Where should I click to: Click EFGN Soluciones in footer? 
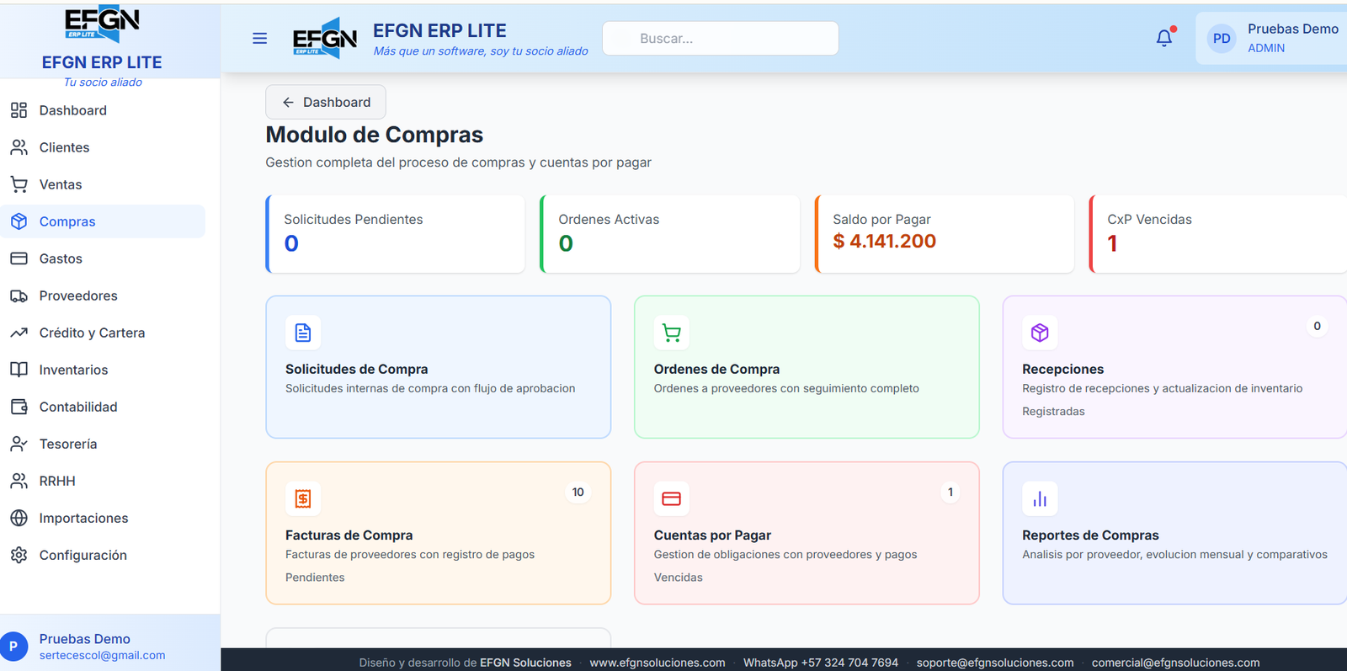pyautogui.click(x=525, y=663)
